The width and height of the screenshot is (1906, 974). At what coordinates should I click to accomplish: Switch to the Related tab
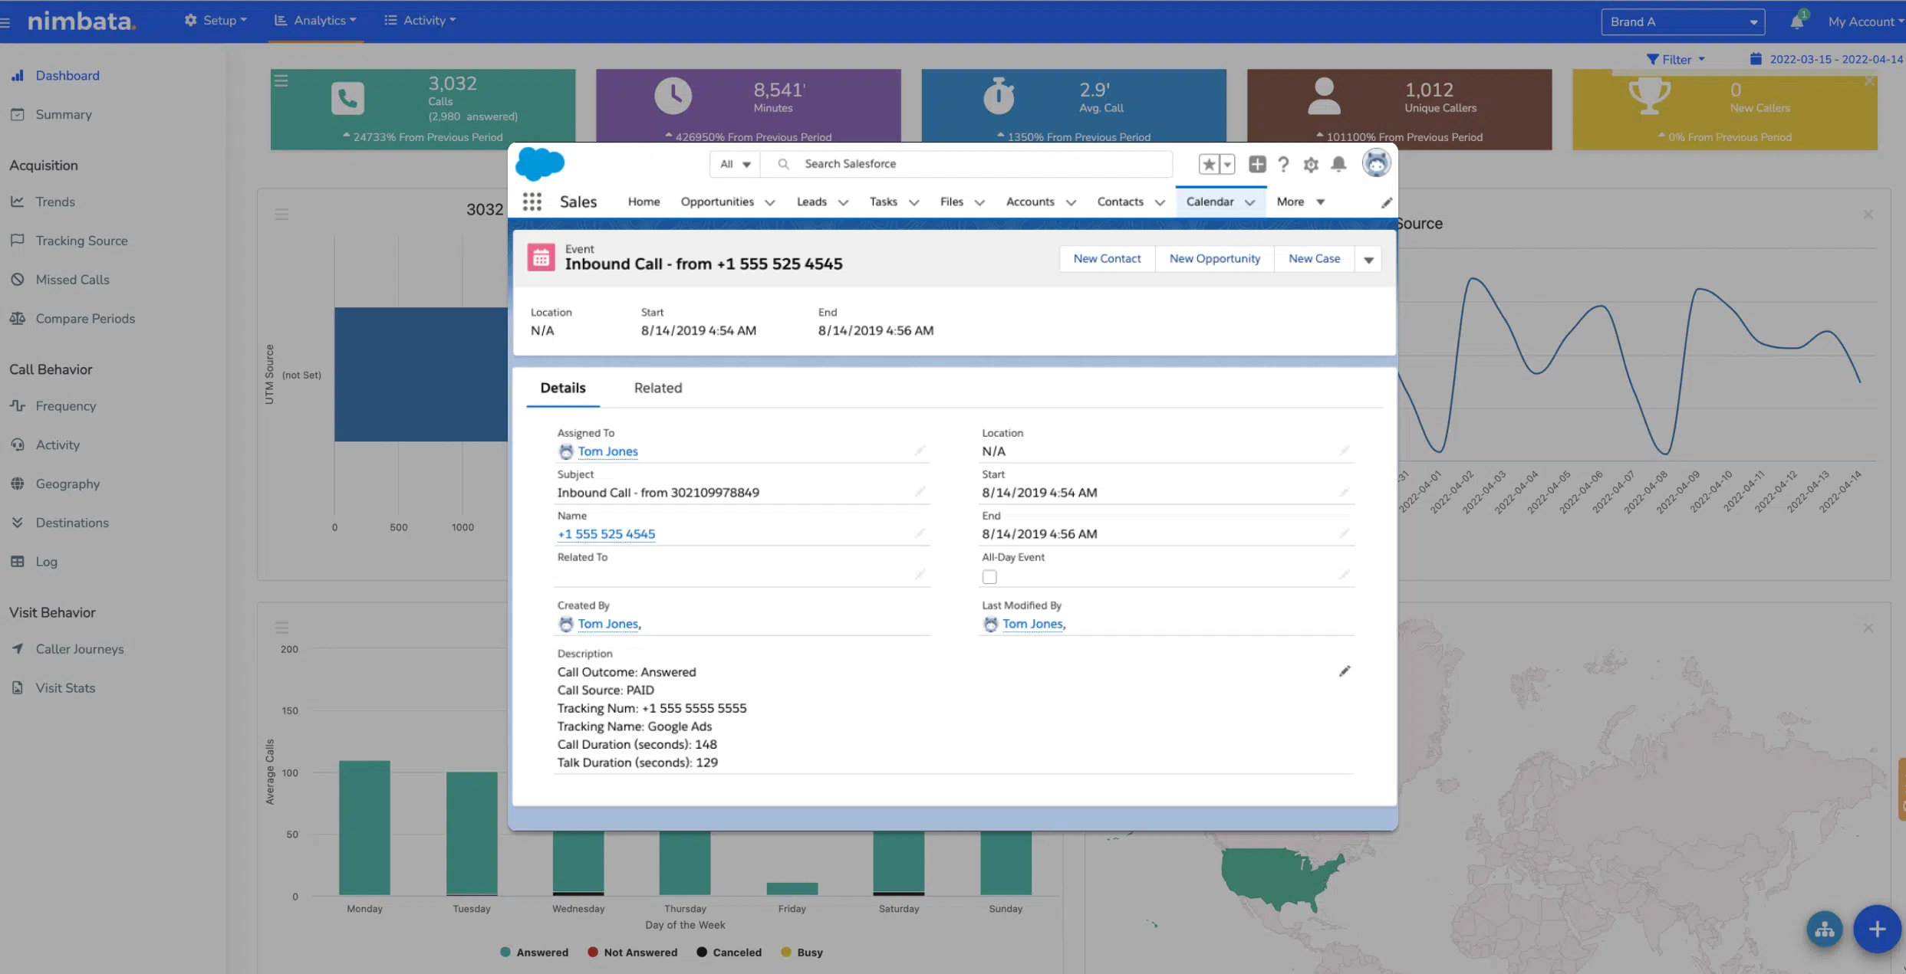pyautogui.click(x=658, y=388)
